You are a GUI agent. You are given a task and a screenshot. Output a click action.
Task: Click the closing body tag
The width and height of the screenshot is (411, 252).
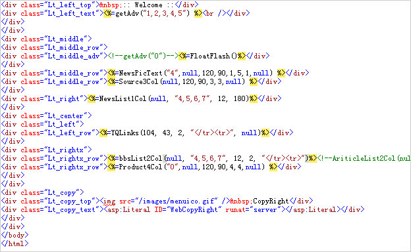pyautogui.click(x=14, y=236)
